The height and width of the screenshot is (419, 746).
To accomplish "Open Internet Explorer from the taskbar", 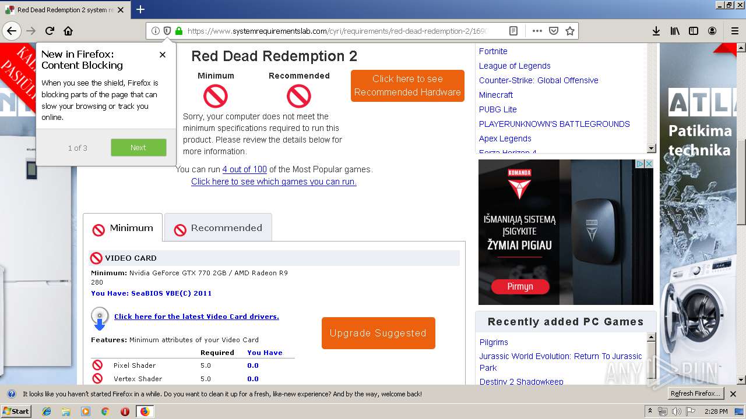I will 47,411.
